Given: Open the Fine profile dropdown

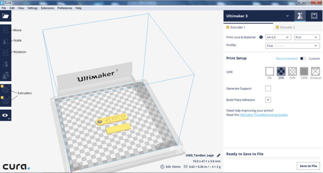Looking at the screenshot, I should (x=292, y=46).
